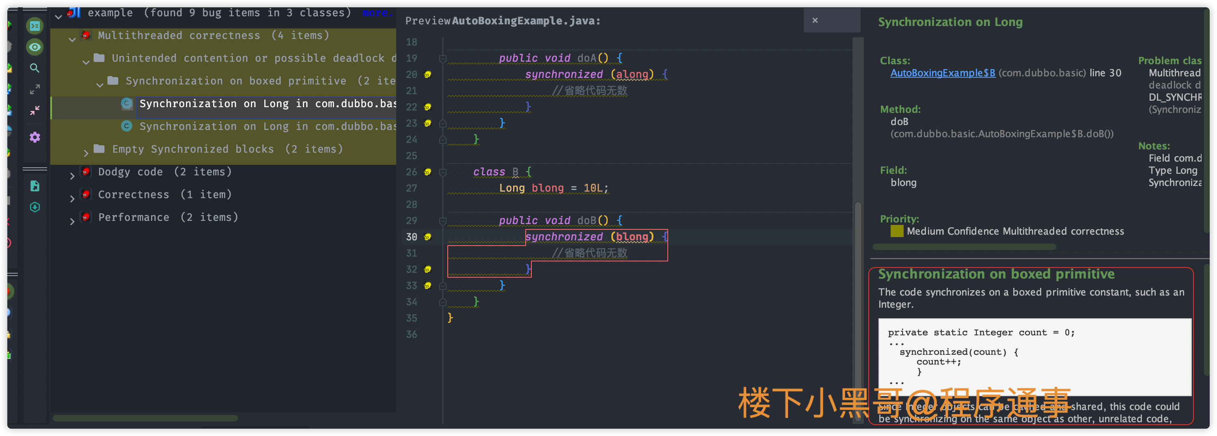Click the import hexagon download icon

coord(35,207)
